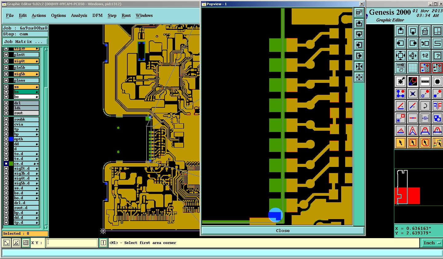The width and height of the screenshot is (443, 259).
Task: Click the delete feature X icon
Action: coord(413,94)
